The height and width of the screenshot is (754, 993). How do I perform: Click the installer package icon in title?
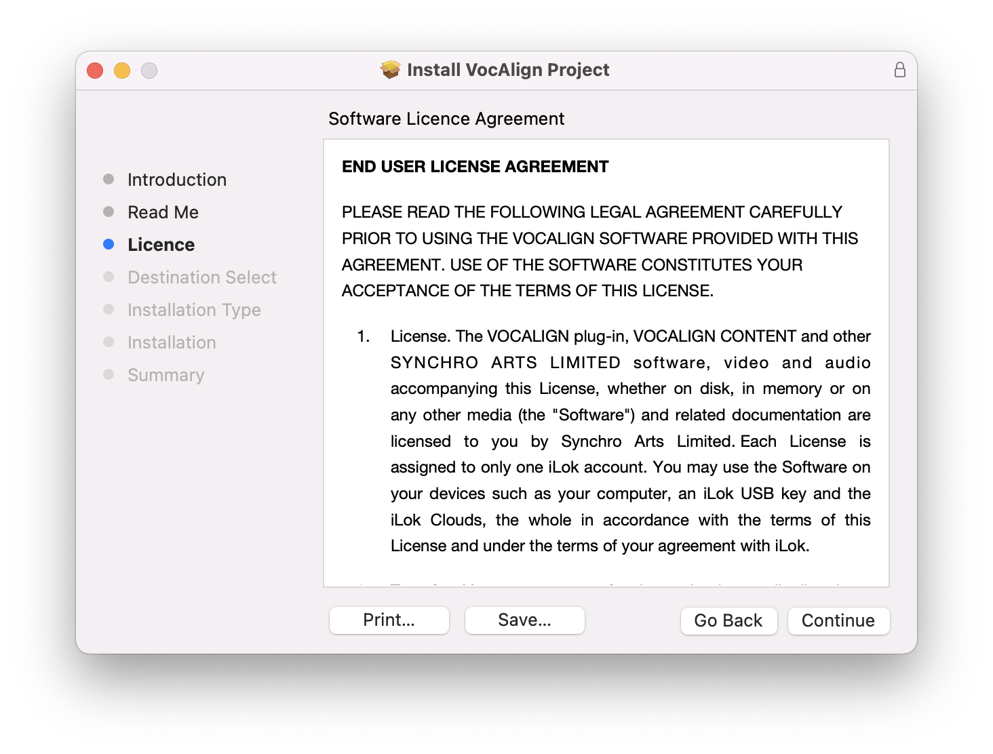click(x=390, y=70)
